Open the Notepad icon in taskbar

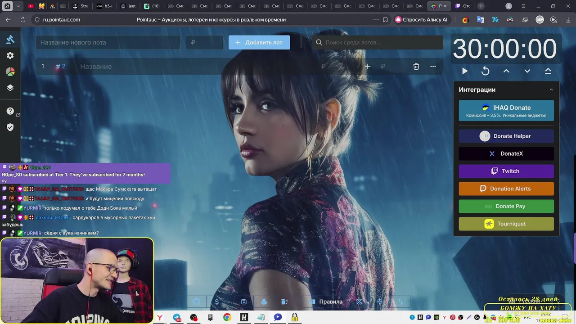click(261, 317)
